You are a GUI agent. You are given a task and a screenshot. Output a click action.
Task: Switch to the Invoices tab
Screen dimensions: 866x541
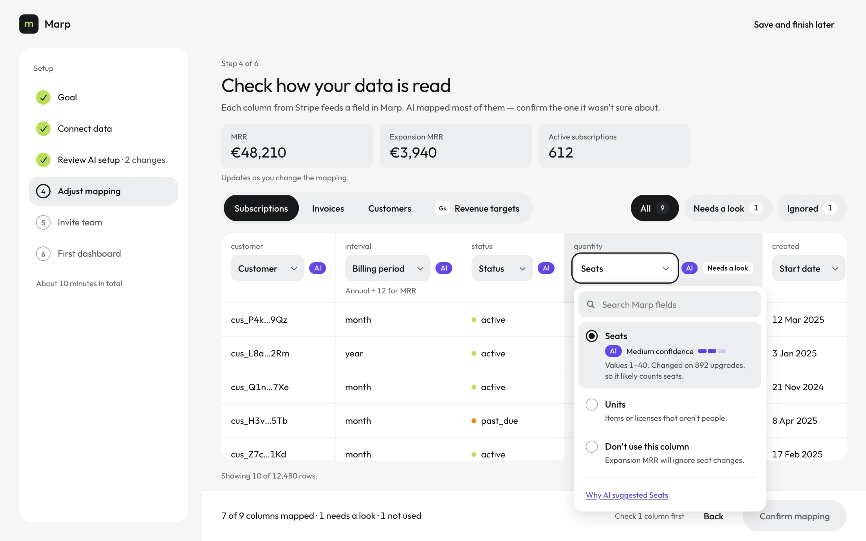[328, 208]
